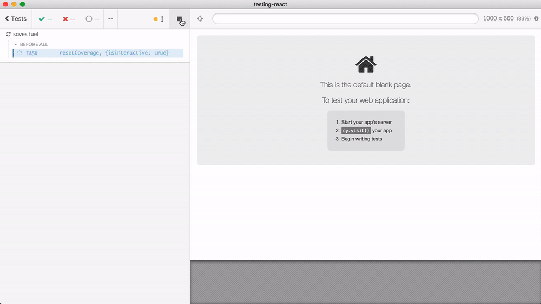The image size is (541, 304).
Task: Click 'To test your web application:' text
Action: click(x=366, y=100)
